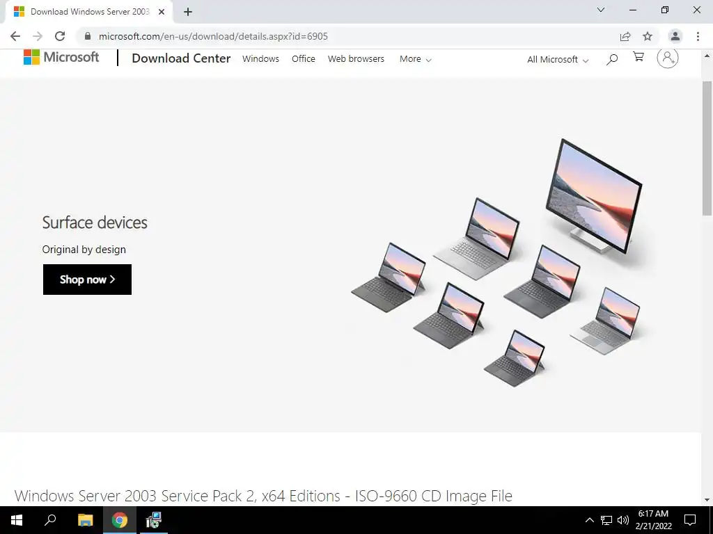Open the taskbar search icon
The height and width of the screenshot is (534, 713).
pyautogui.click(x=50, y=520)
